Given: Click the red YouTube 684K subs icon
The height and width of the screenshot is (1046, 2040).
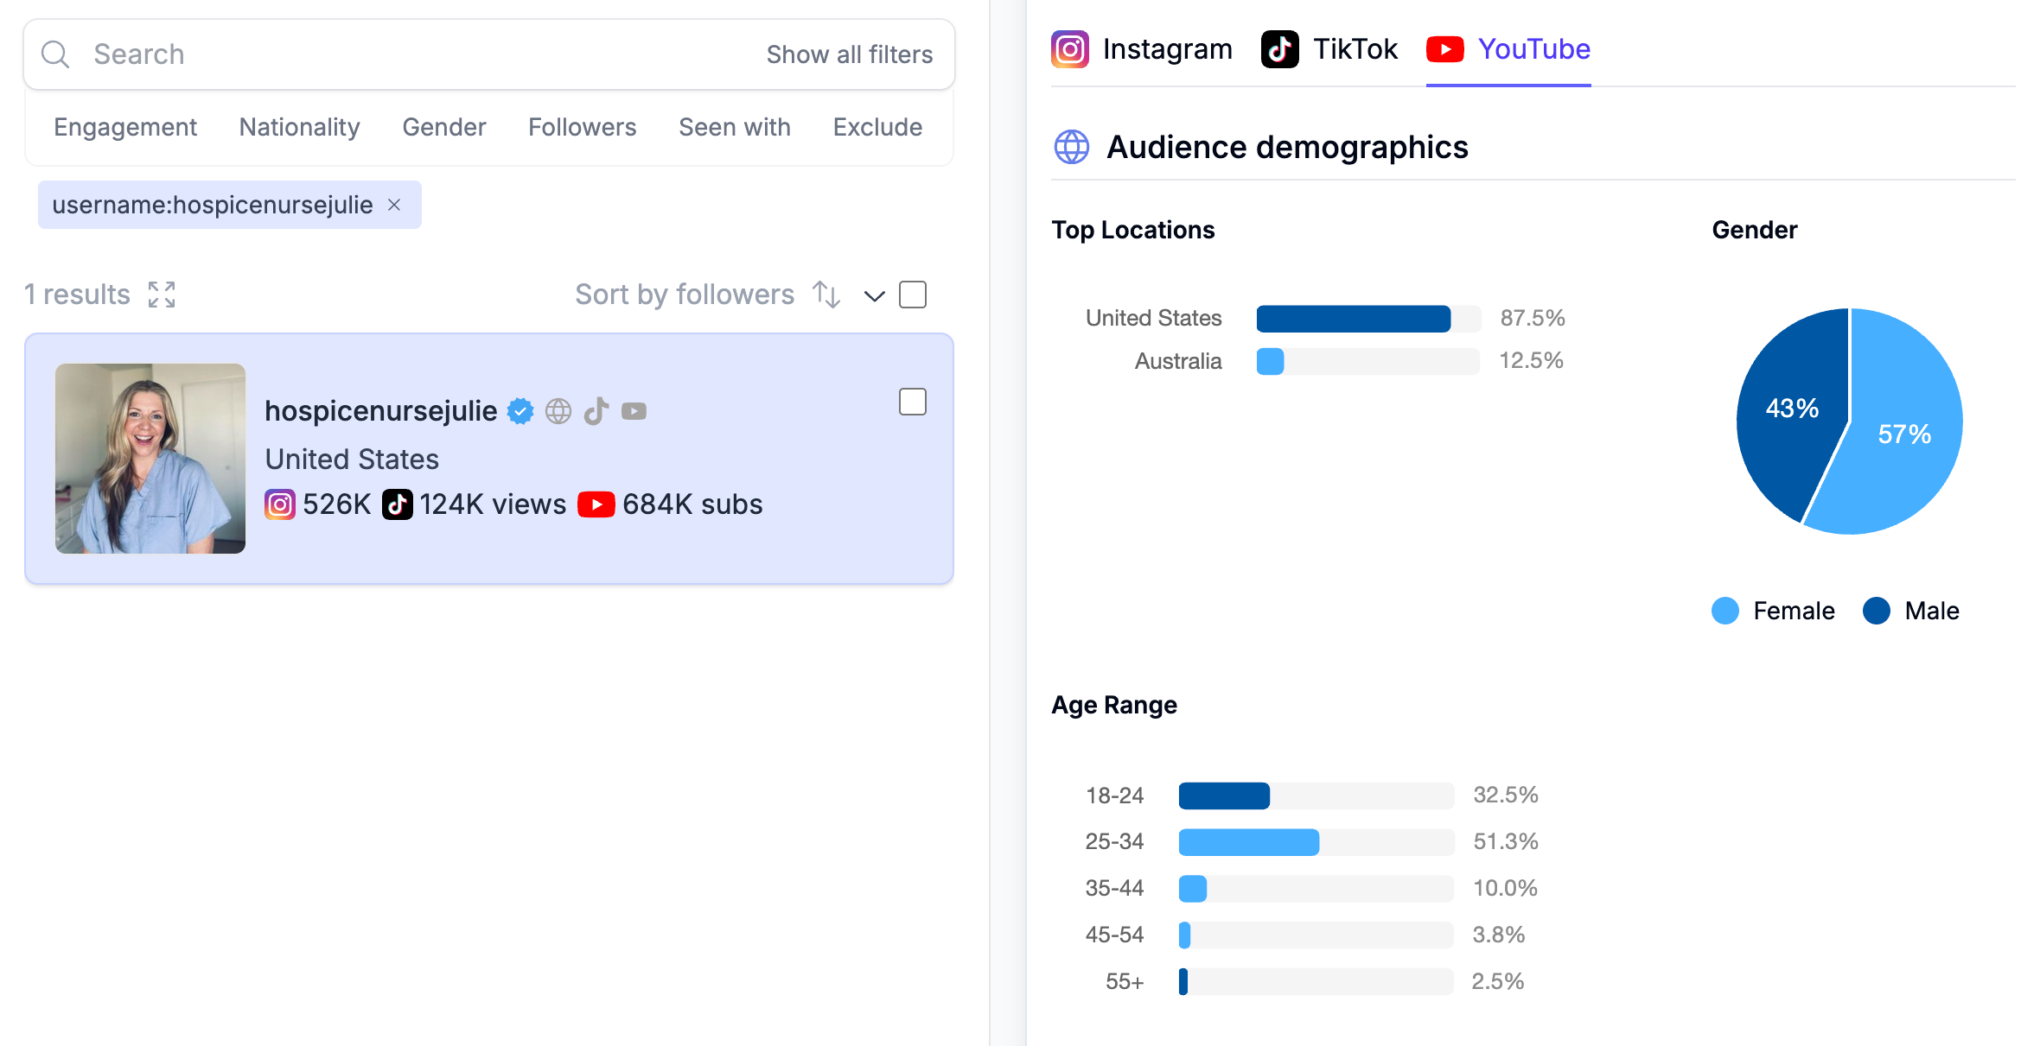Looking at the screenshot, I should point(596,504).
